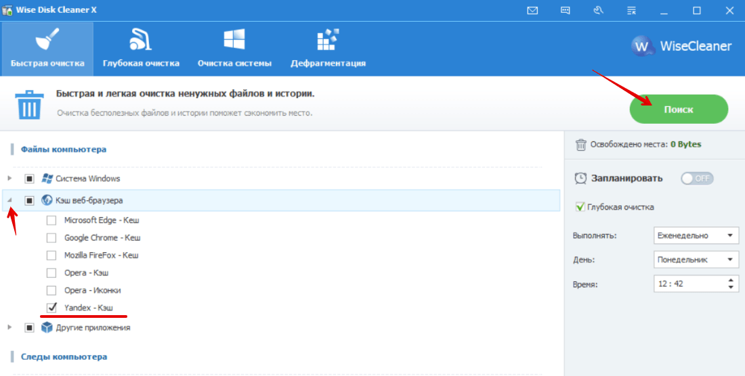The height and width of the screenshot is (376, 745).
Task: Uncheck Yandex - Кэш box
Action: pos(51,308)
